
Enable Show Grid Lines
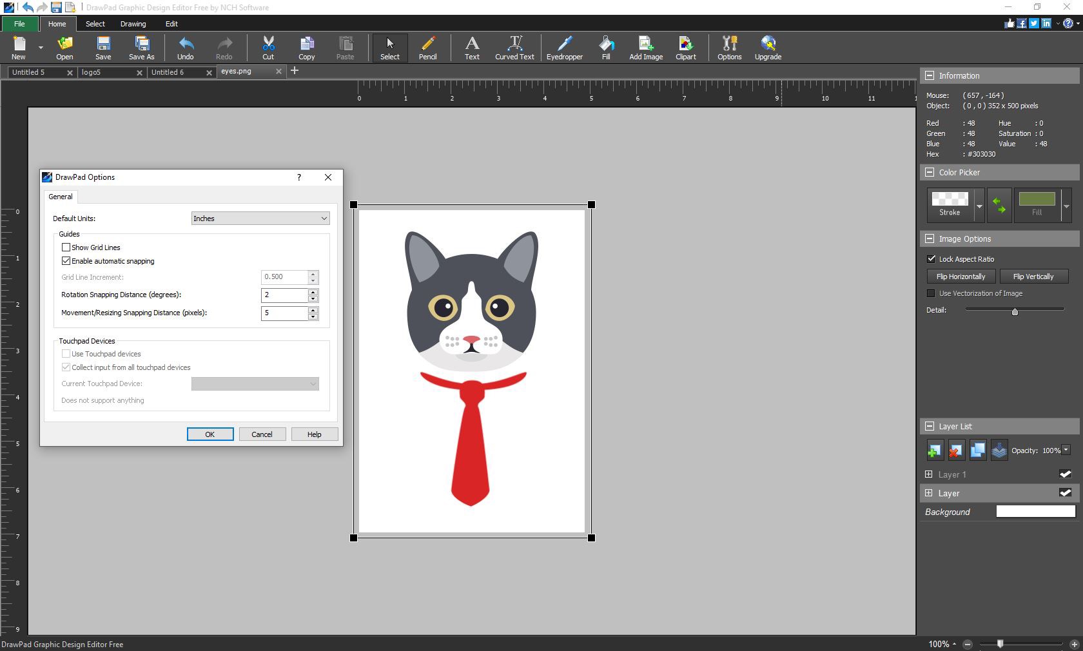click(66, 247)
